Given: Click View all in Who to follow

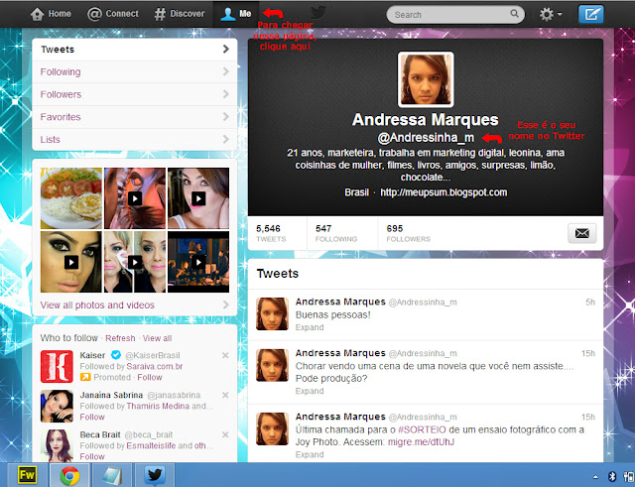Looking at the screenshot, I should (157, 338).
